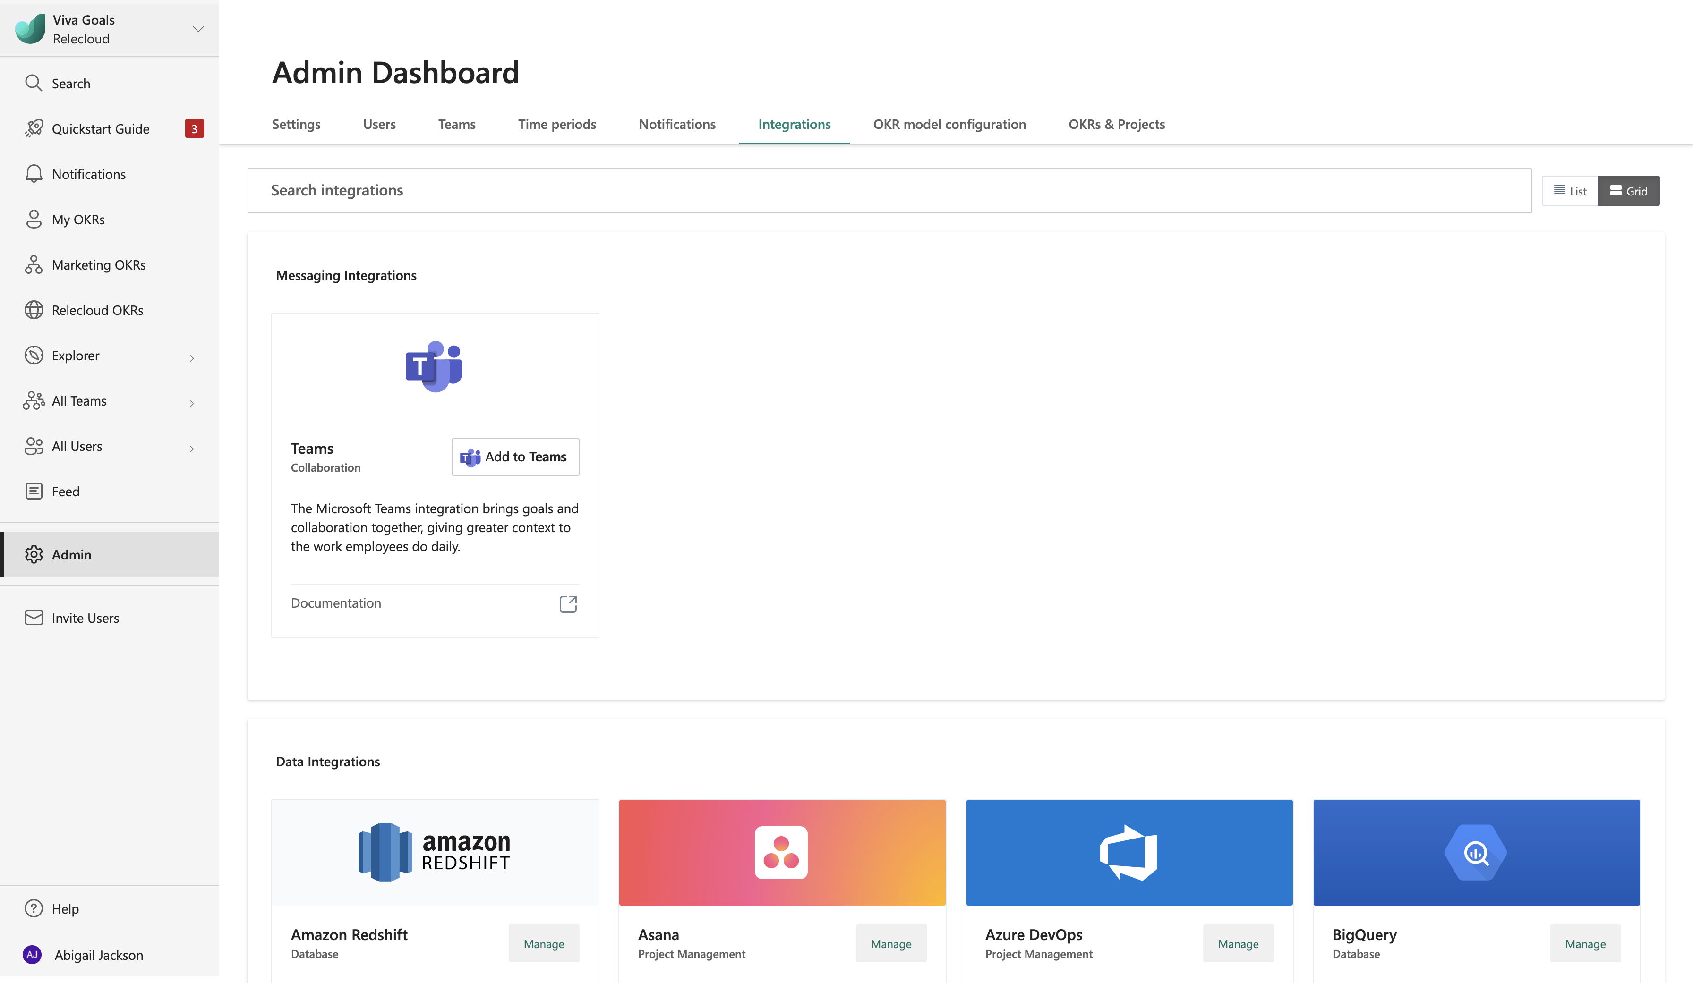The width and height of the screenshot is (1693, 983).
Task: Expand the All Users sidebar section
Action: tap(191, 446)
